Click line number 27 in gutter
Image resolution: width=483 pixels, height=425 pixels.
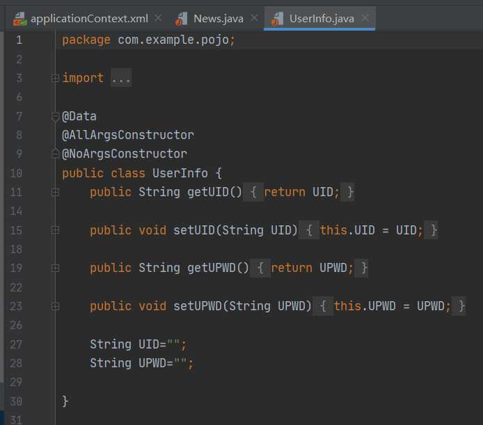(16, 344)
